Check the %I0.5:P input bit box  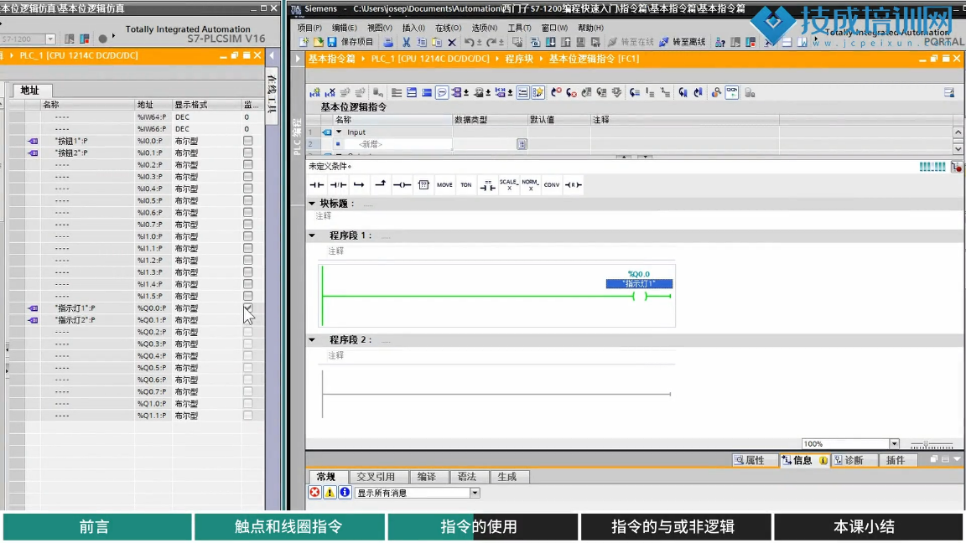(247, 200)
